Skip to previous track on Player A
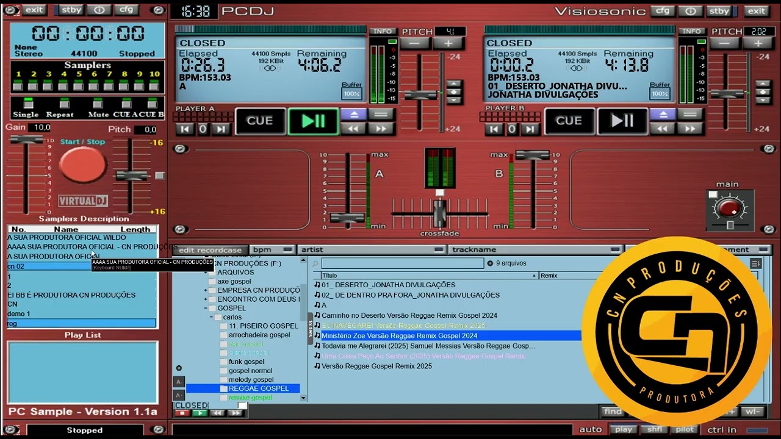 [184, 129]
